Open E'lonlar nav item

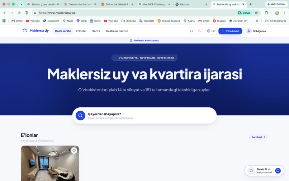81,31
